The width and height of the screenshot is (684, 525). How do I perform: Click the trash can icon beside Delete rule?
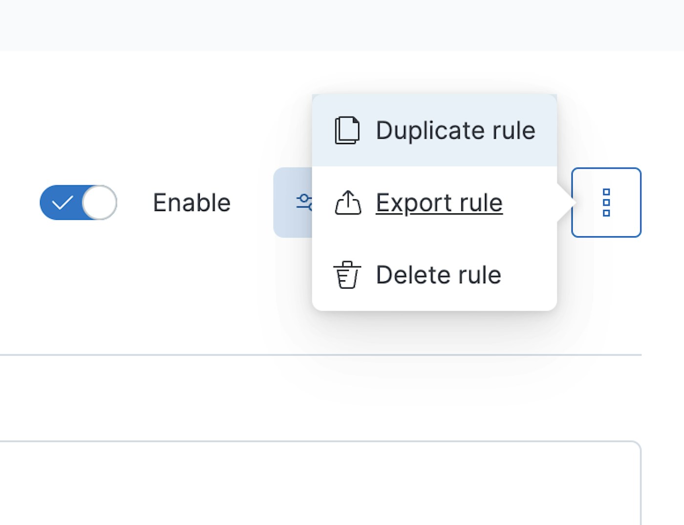[347, 275]
